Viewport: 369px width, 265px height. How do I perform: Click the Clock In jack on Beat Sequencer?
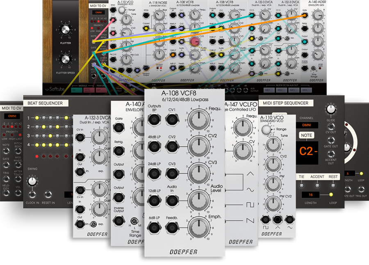click(32, 194)
